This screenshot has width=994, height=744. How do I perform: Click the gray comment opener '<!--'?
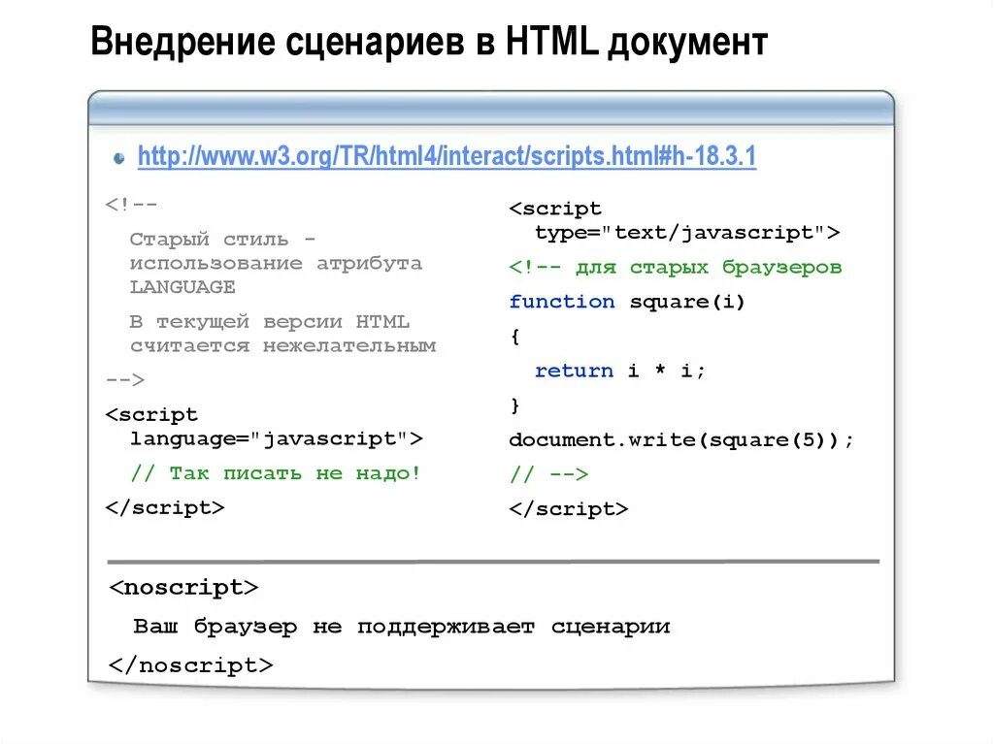pos(131,204)
